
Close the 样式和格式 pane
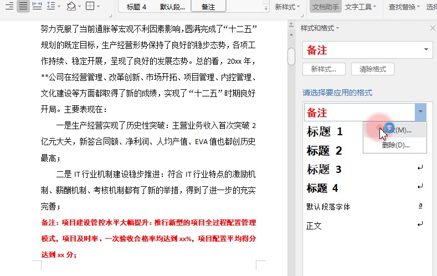[x=433, y=28]
